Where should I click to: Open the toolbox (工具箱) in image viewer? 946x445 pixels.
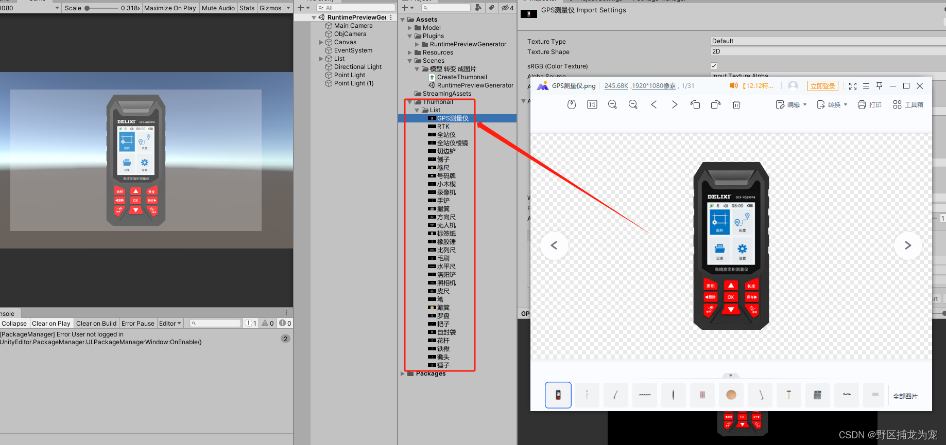tap(908, 104)
